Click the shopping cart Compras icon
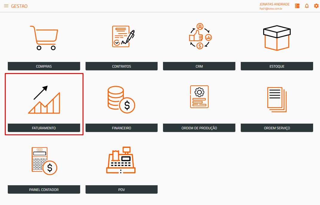The height and width of the screenshot is (205, 320). (x=44, y=38)
